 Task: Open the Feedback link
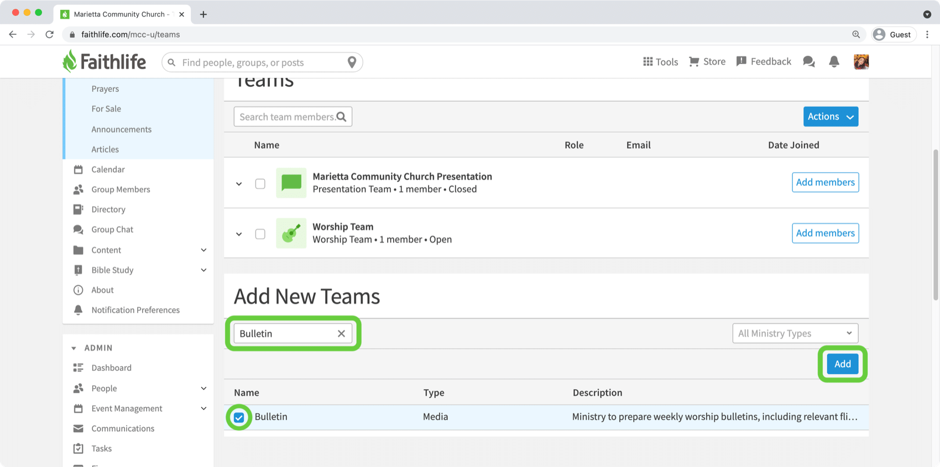click(764, 61)
